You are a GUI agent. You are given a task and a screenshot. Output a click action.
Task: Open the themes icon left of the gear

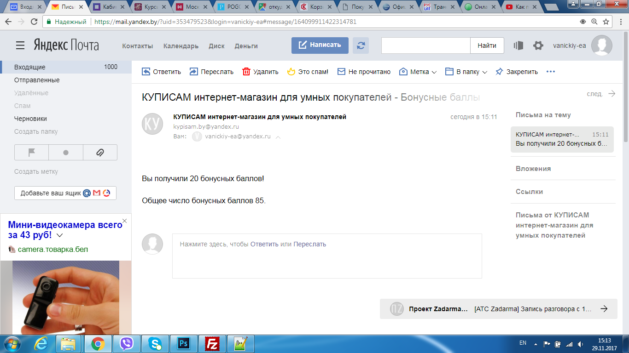click(x=518, y=46)
